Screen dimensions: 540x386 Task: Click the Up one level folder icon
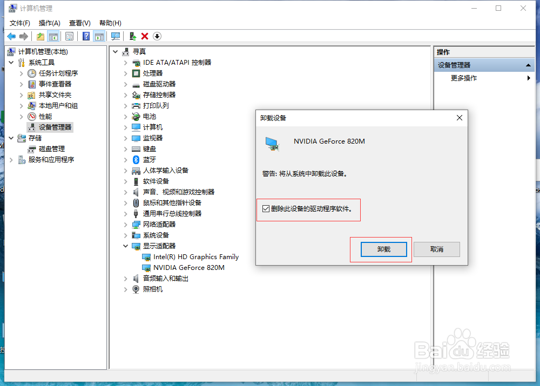pyautogui.click(x=40, y=36)
